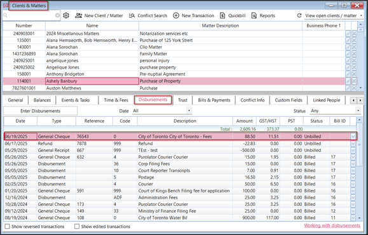Delete the Ashely Banbury matter
The image size is (368, 235).
click(x=354, y=81)
